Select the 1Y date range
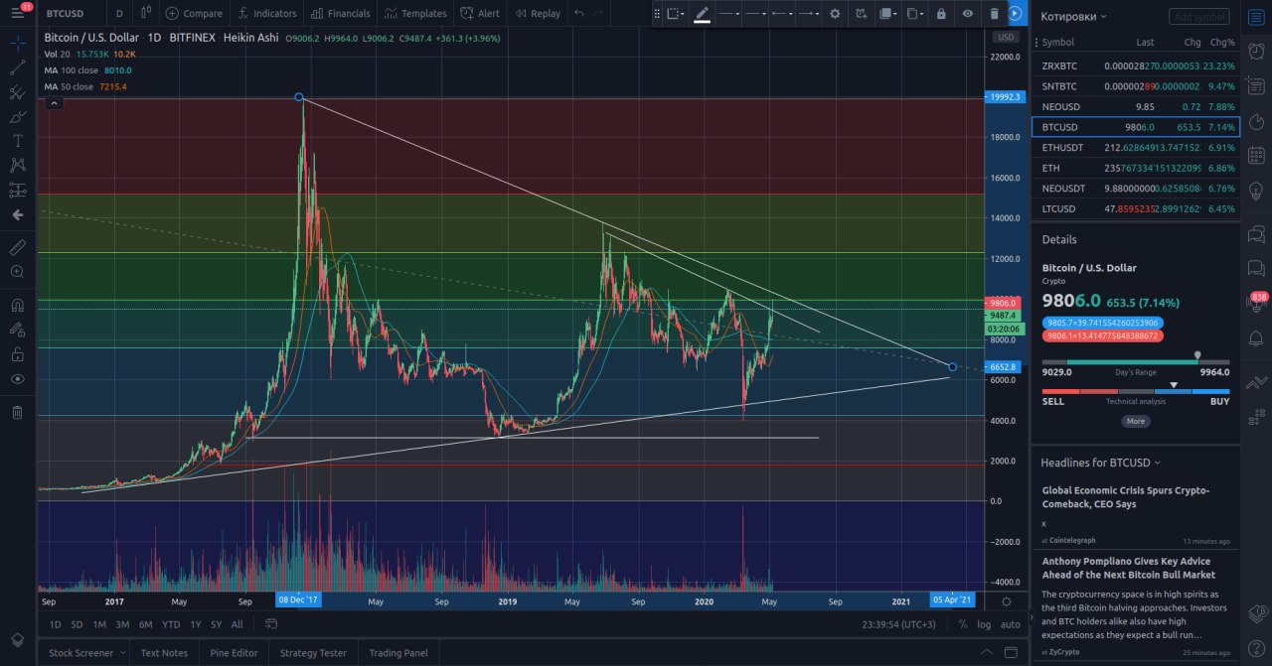The image size is (1272, 666). [196, 624]
